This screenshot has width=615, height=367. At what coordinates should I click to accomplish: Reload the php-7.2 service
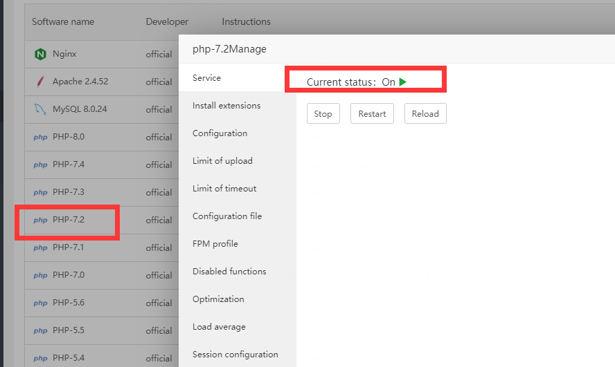pos(425,114)
